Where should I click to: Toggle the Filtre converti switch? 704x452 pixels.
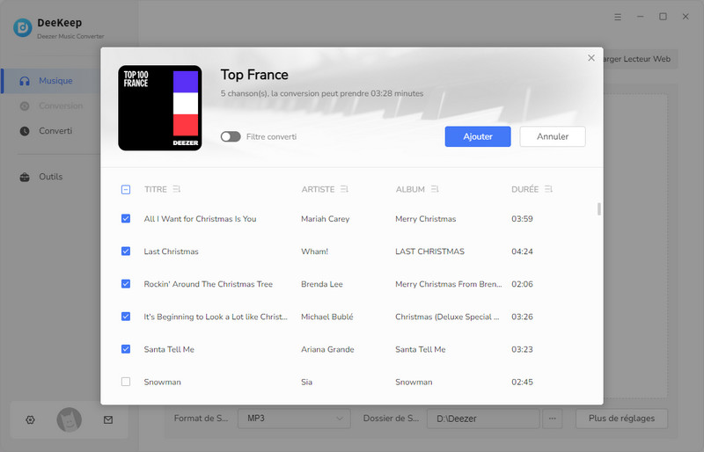pyautogui.click(x=231, y=136)
